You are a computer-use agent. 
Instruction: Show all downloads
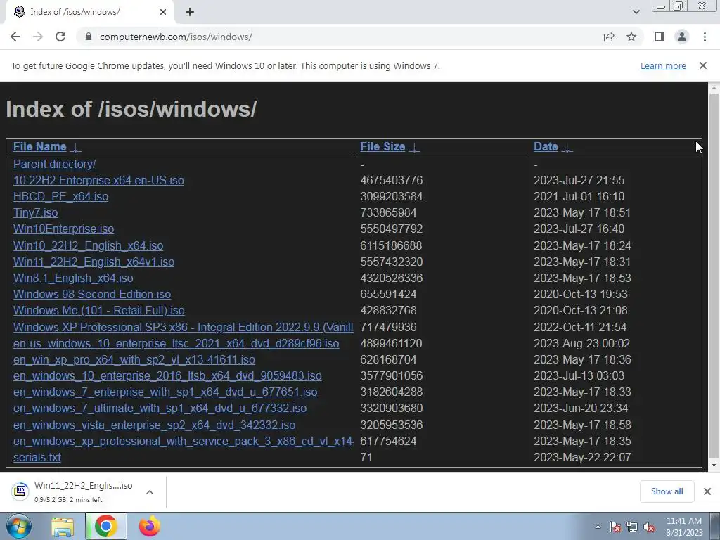tap(667, 491)
